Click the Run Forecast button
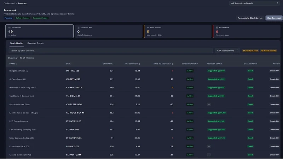 pos(274,18)
